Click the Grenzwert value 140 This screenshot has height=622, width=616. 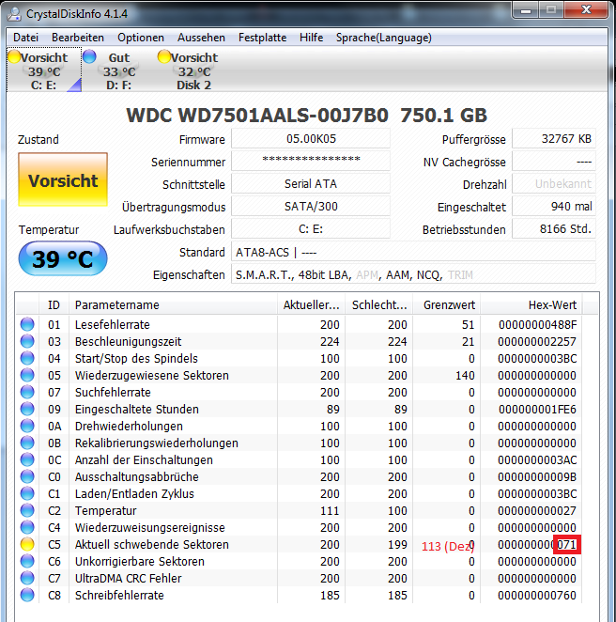tap(465, 375)
